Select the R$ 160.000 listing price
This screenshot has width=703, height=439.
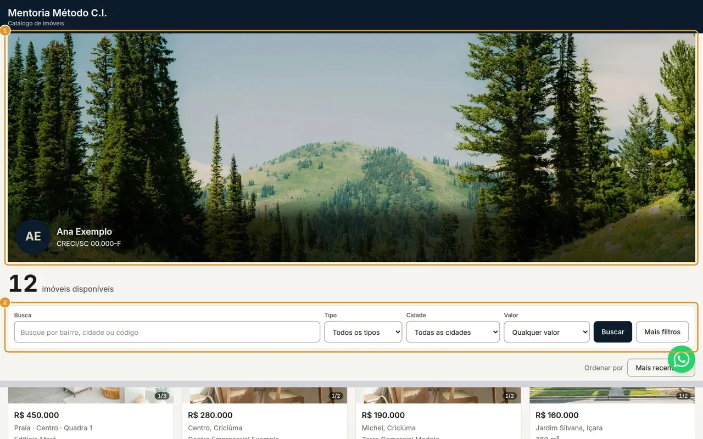coord(557,415)
